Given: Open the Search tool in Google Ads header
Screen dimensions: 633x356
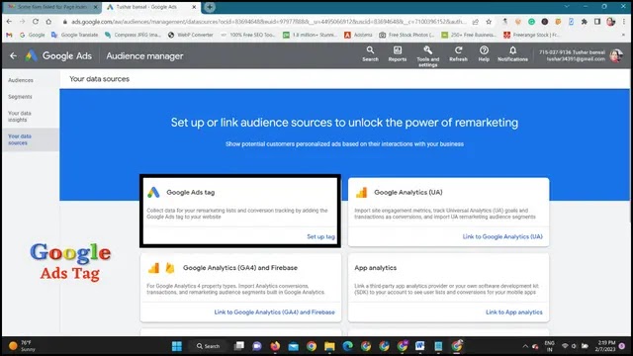Looking at the screenshot, I should click(370, 54).
